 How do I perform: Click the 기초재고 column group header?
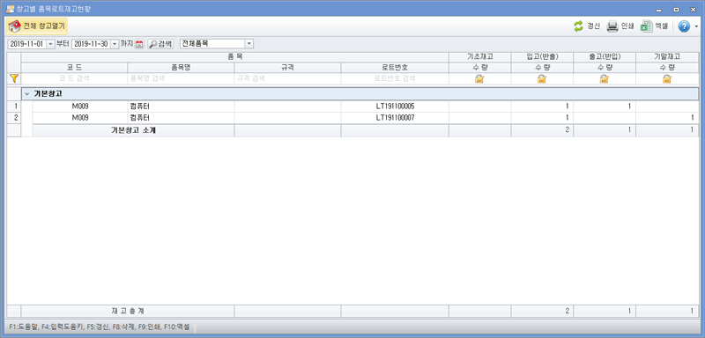click(x=479, y=57)
